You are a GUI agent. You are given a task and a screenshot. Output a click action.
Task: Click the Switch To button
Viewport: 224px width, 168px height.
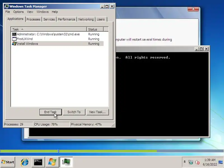(x=74, y=112)
